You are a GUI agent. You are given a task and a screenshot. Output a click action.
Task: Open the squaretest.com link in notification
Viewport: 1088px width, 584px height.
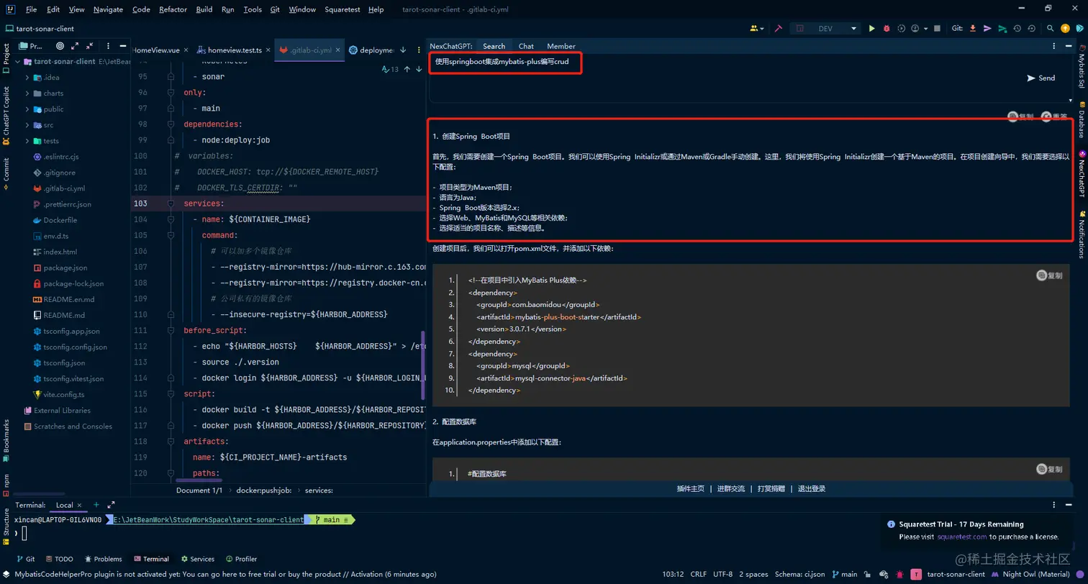(x=961, y=537)
